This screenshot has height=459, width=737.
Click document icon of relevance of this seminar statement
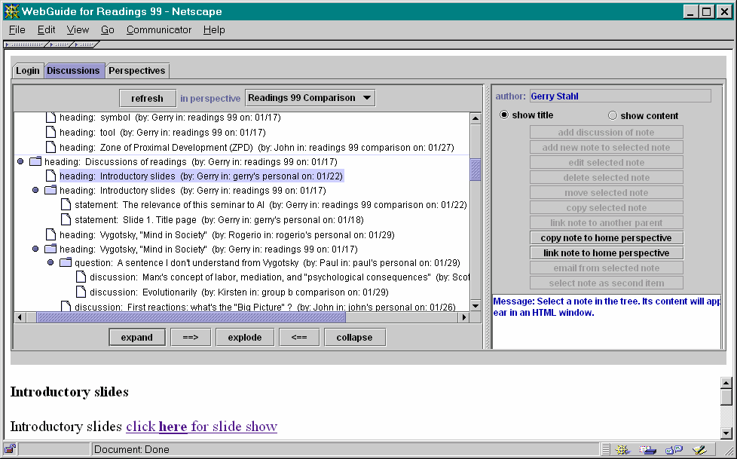pos(66,205)
